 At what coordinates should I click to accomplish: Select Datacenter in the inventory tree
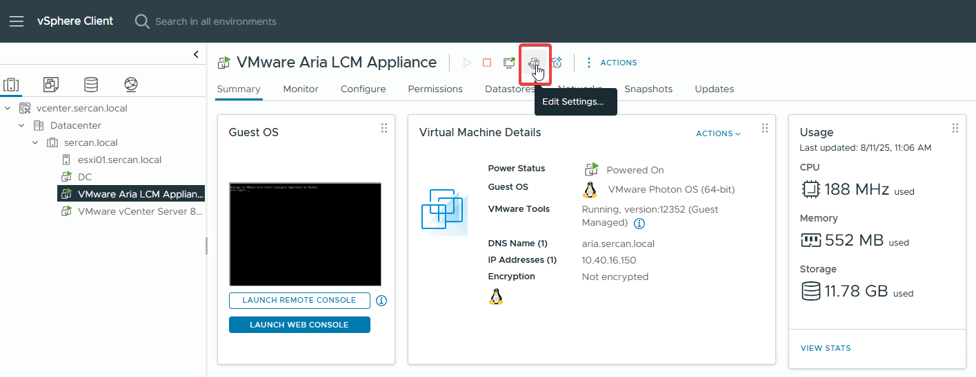[76, 125]
